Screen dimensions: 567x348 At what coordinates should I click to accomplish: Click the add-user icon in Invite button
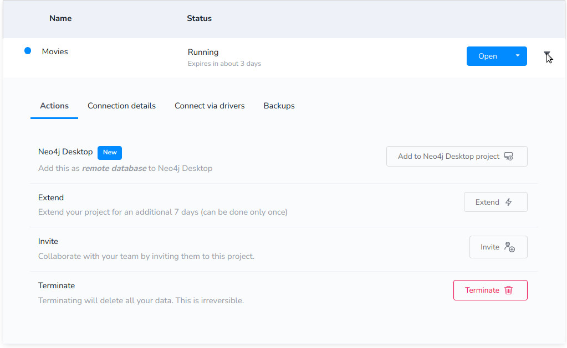(509, 247)
